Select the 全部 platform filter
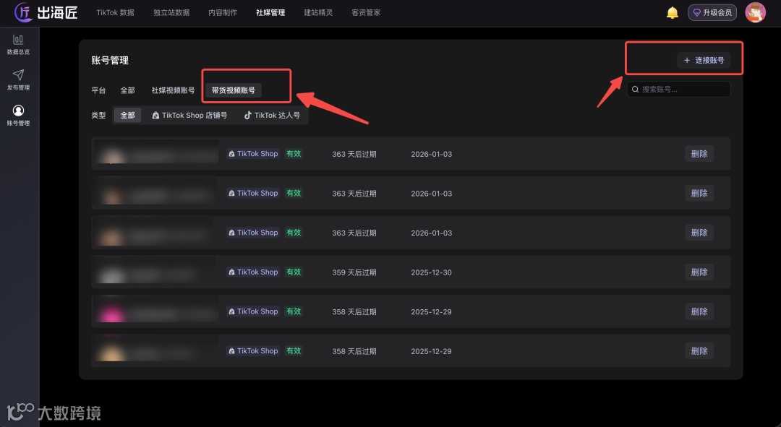This screenshot has height=427, width=781. [x=127, y=90]
